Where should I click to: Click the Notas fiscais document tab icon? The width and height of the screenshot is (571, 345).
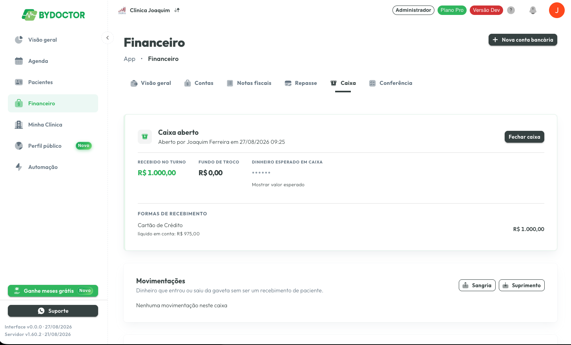pos(230,83)
